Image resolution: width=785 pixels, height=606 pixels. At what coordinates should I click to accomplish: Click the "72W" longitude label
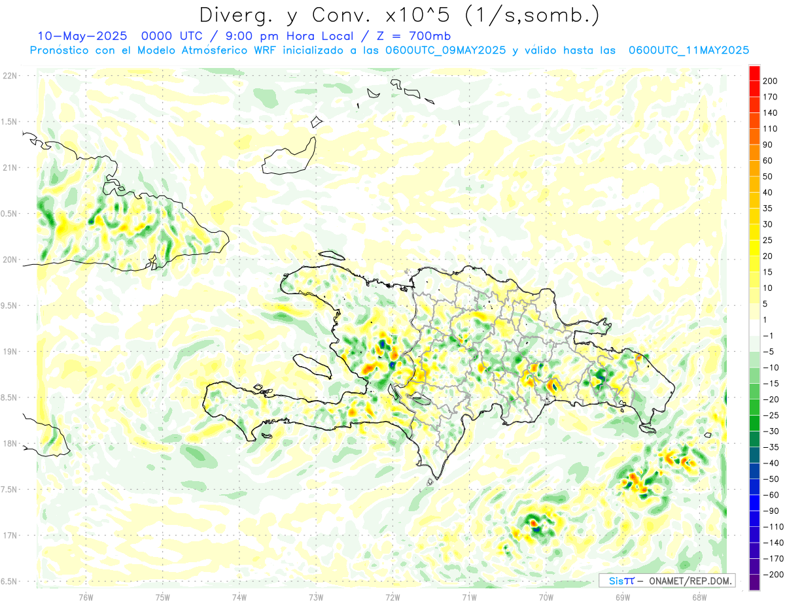tap(392, 597)
